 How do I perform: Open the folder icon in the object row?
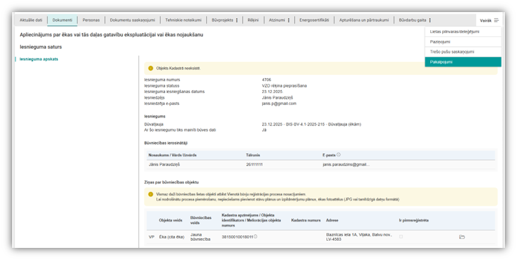462,237
